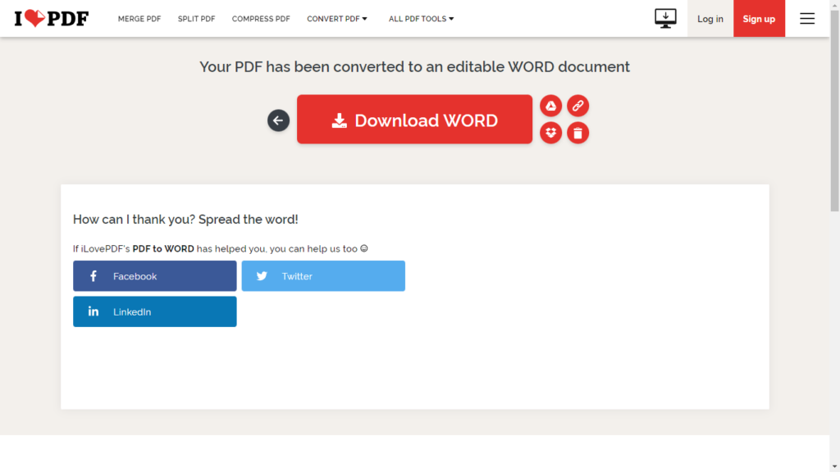Viewport: 840px width, 472px height.
Task: Go to the Split PDF page
Action: (196, 19)
